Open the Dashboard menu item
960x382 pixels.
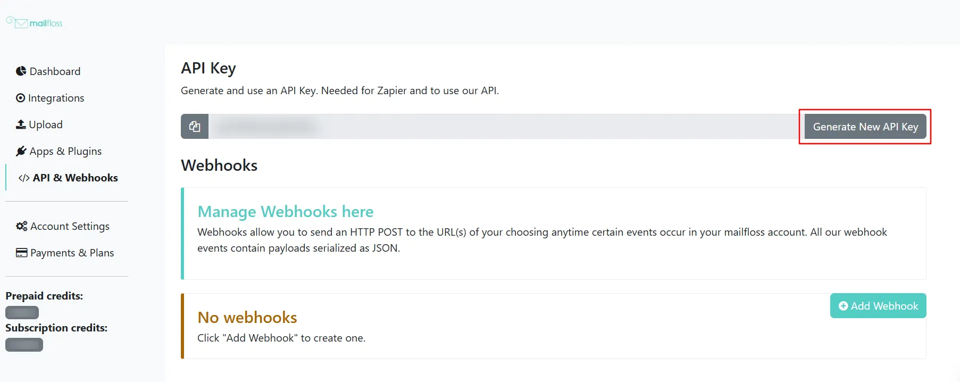point(48,71)
